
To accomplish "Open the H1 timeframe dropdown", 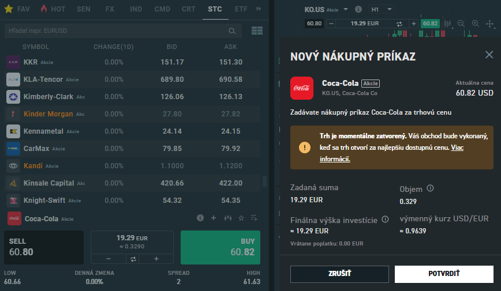I will click(x=382, y=10).
